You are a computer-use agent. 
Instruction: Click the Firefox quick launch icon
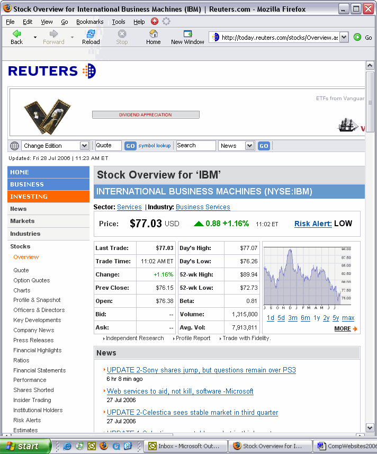[x=104, y=446]
